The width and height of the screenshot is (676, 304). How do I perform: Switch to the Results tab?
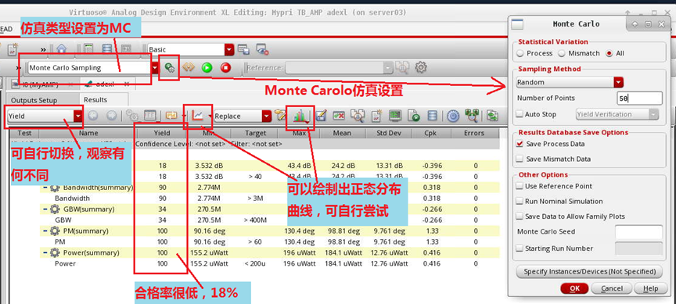tap(95, 99)
